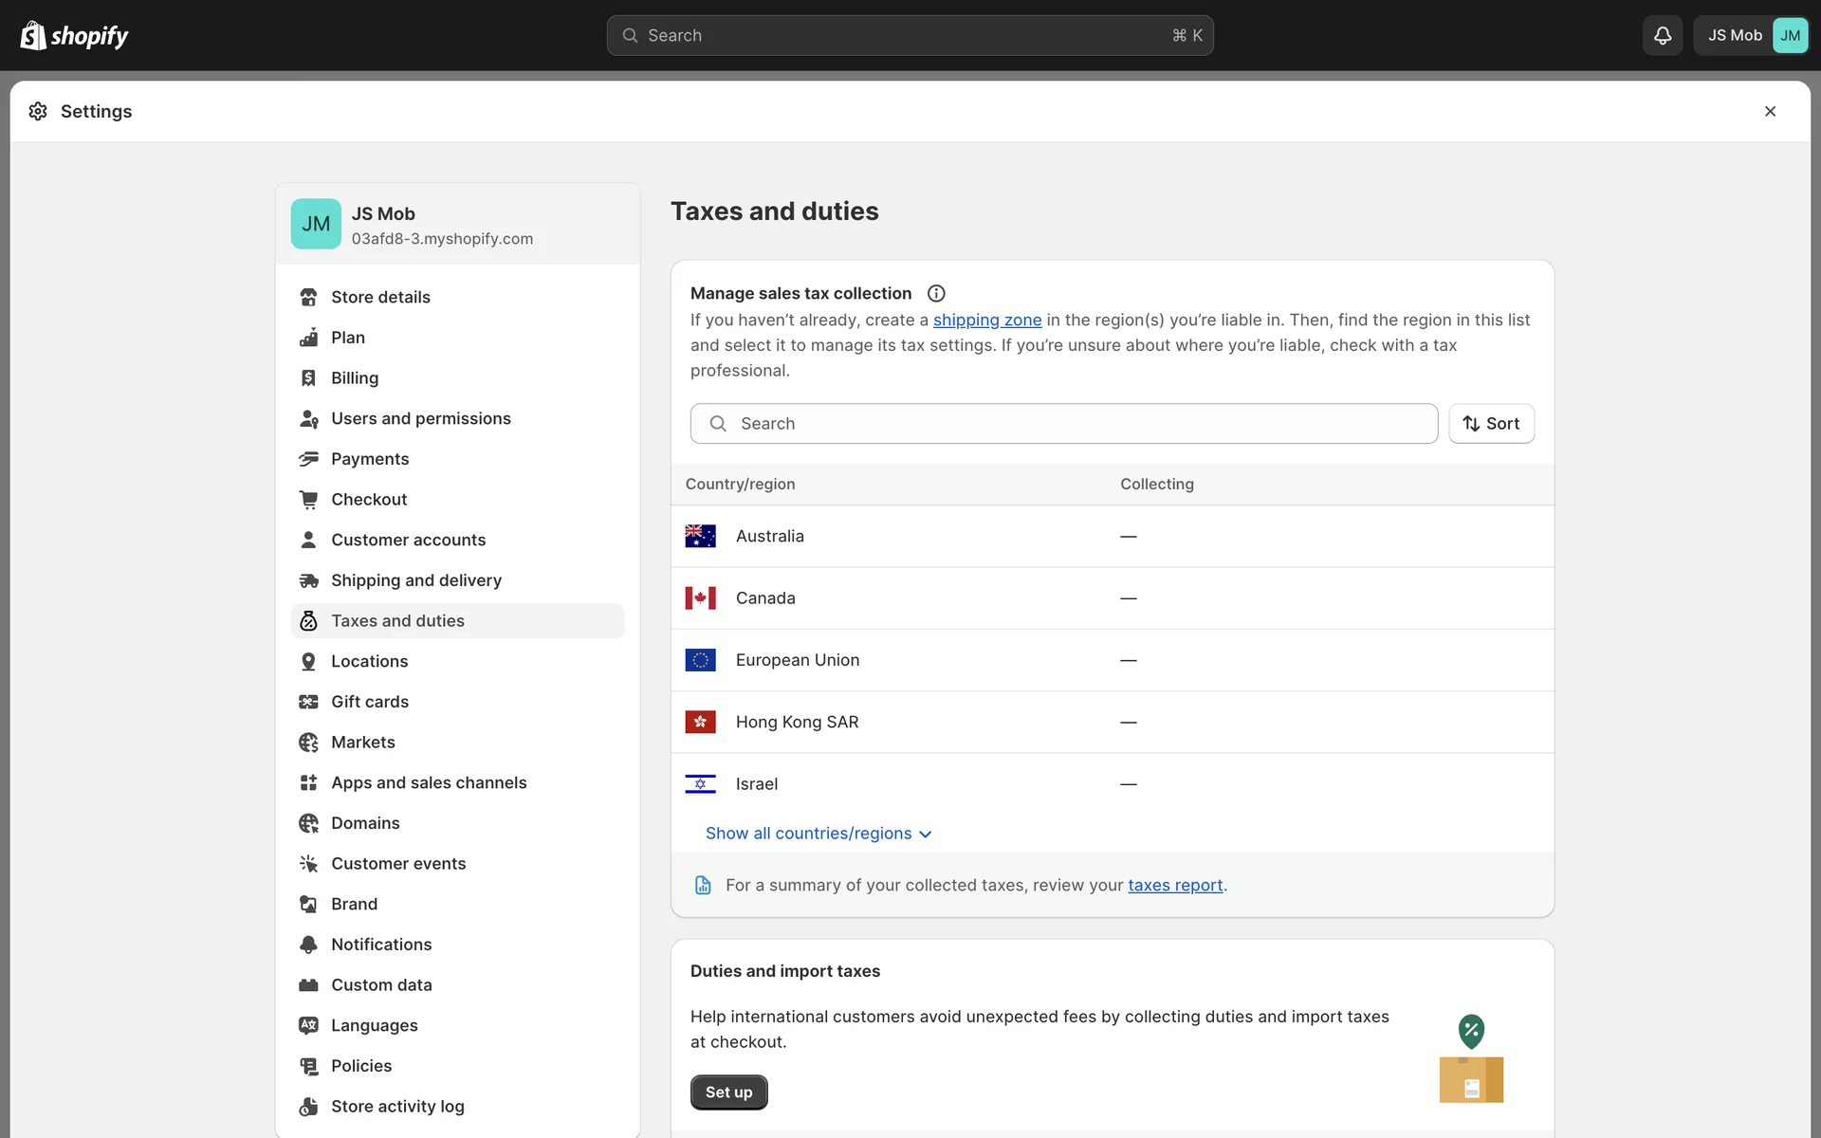Go to Shipping and delivery settings
This screenshot has height=1138, width=1821.
tap(415, 580)
